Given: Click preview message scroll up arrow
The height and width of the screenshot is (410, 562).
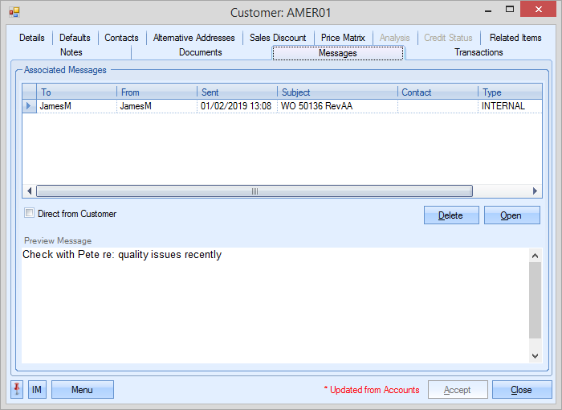Looking at the screenshot, I should pos(536,256).
